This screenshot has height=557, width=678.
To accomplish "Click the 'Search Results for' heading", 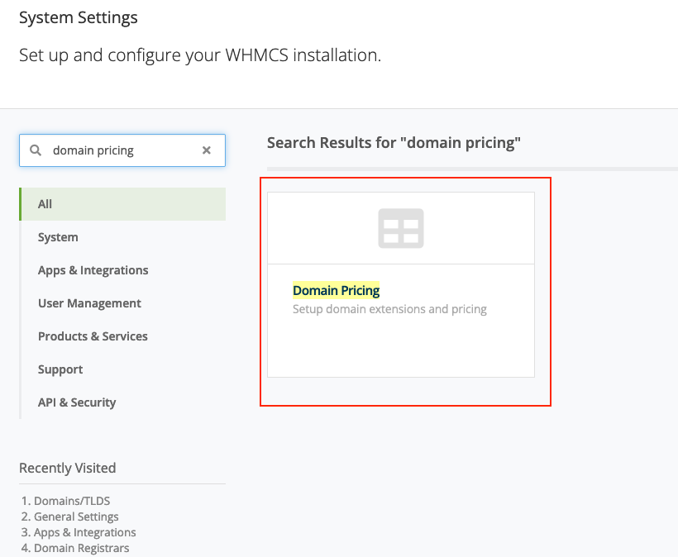I will [x=394, y=142].
